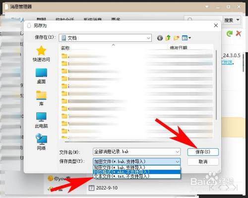Open title bar dropdown menu in Message Manager
Screen dimensions: 248x198
(x=207, y=7)
